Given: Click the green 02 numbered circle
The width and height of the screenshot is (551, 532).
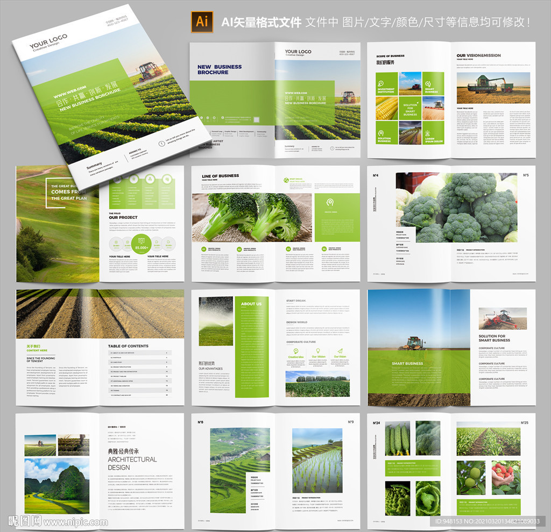Looking at the screenshot, I should pos(239,249).
